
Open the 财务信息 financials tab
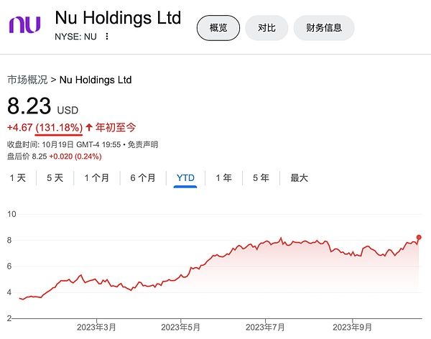pyautogui.click(x=324, y=28)
